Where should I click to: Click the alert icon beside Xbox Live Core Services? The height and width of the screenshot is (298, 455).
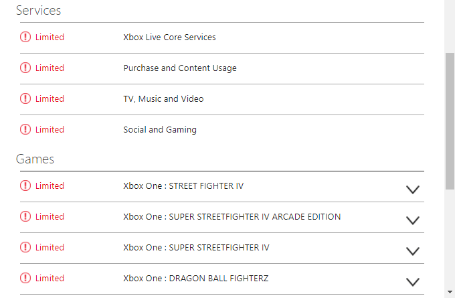pyautogui.click(x=25, y=38)
